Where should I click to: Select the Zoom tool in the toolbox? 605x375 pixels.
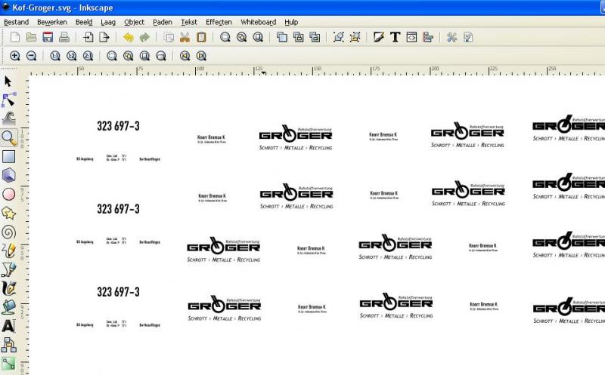coord(8,138)
